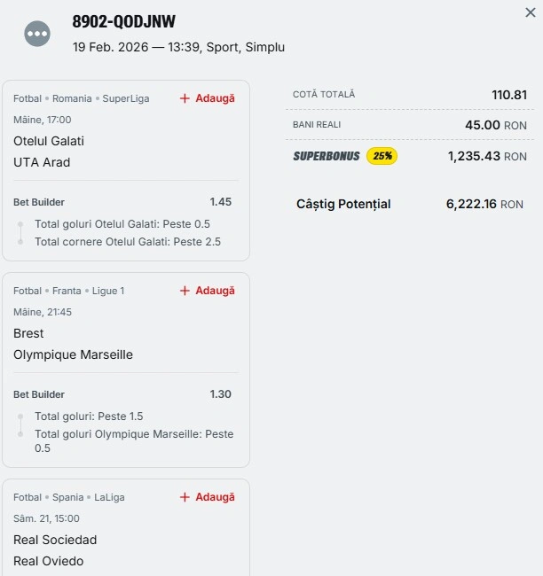Viewport: 543px width, 576px height.
Task: Click Adaugă on the Brest match card
Action: (x=208, y=291)
